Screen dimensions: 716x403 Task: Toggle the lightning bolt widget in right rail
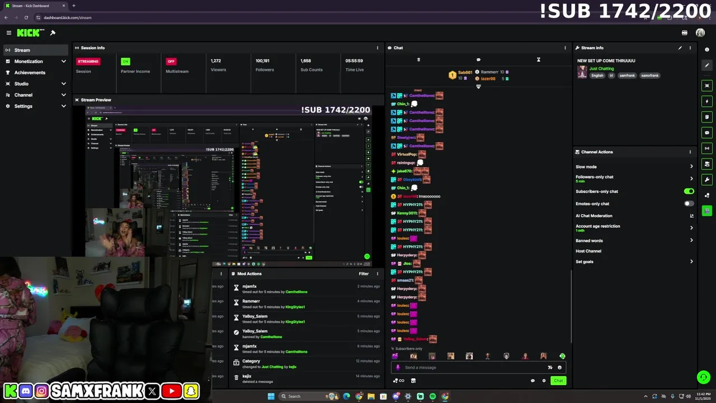point(707,101)
